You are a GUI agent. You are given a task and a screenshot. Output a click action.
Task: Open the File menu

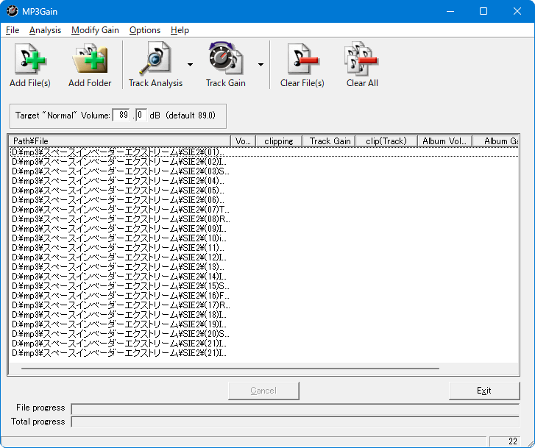coord(13,30)
